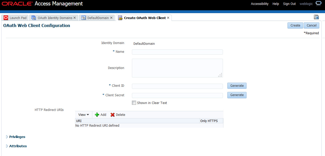325x156 pixels.
Task: Open the Help link
Action: [x=276, y=4]
